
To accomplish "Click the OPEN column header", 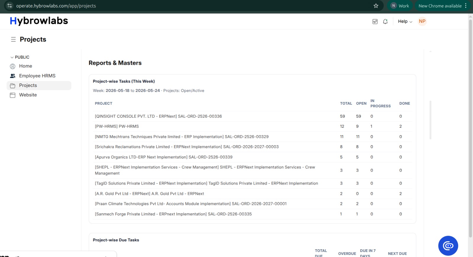I will click(x=361, y=104).
